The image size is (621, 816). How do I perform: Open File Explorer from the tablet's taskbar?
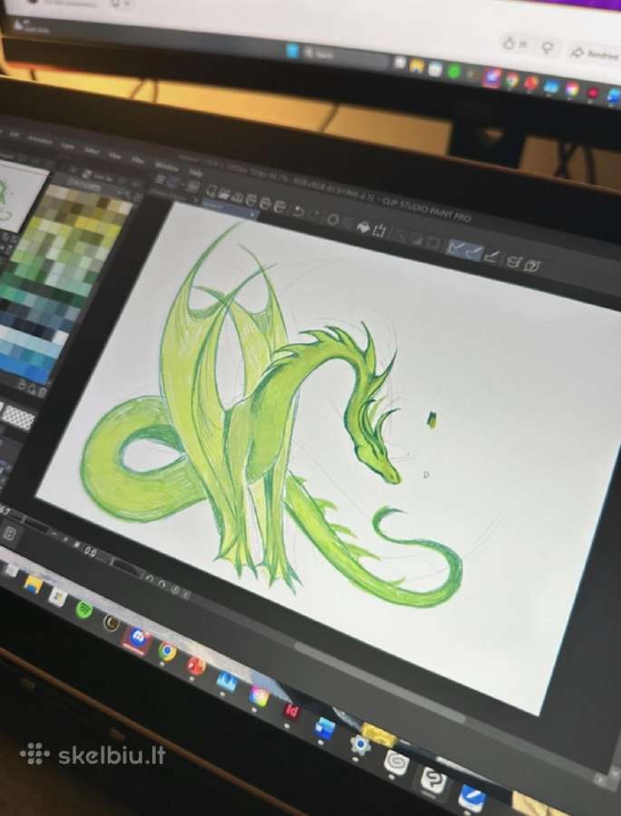pos(33,584)
